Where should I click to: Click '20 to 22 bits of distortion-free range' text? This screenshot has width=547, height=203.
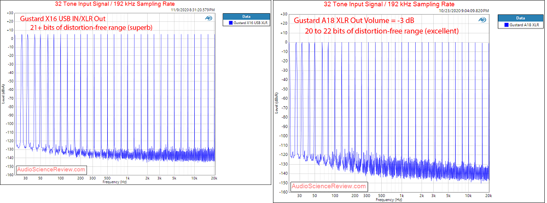pyautogui.click(x=364, y=31)
